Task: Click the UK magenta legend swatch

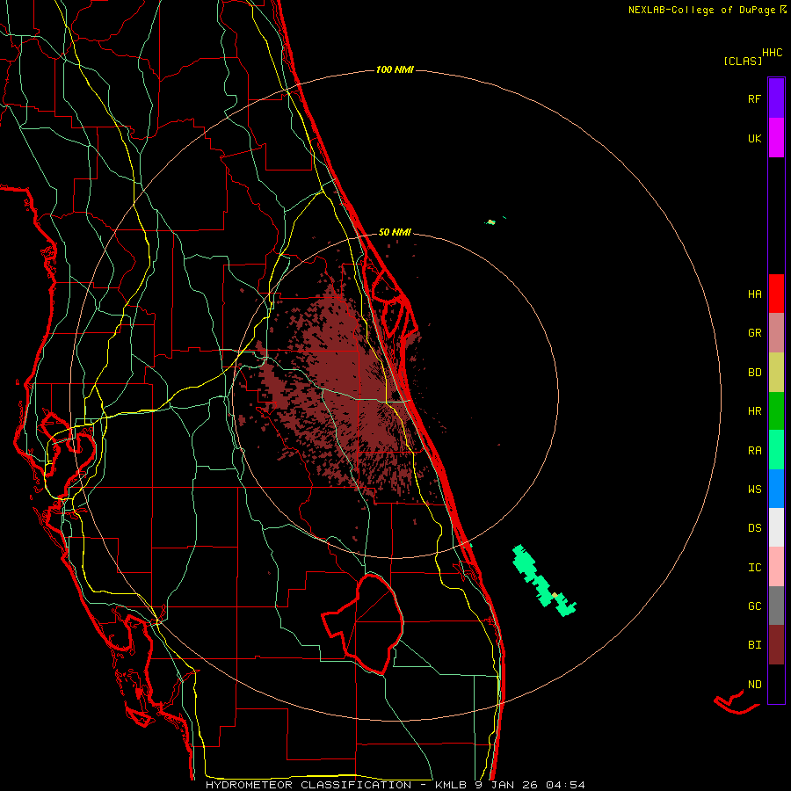Action: point(776,138)
